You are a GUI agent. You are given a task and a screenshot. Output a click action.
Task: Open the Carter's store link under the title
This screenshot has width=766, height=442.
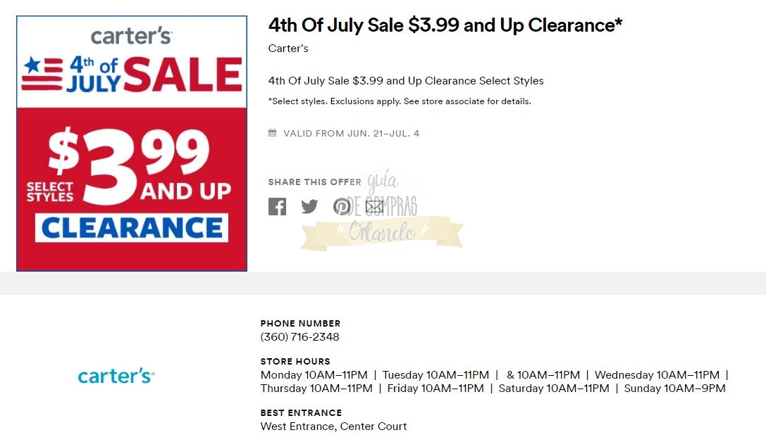[288, 49]
